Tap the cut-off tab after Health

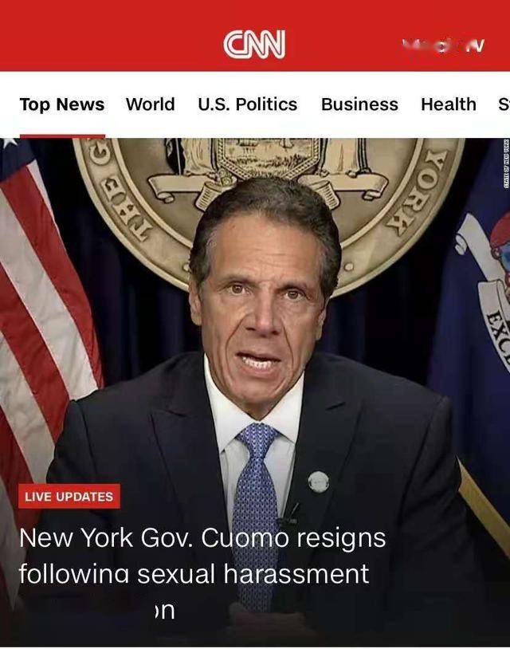[504, 104]
